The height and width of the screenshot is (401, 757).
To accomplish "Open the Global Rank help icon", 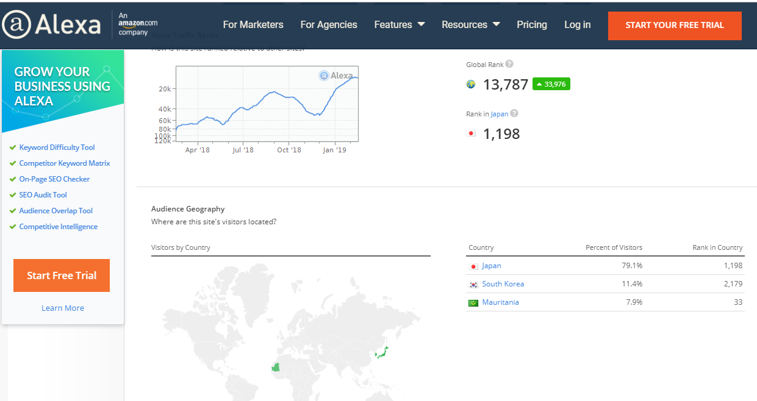I will tap(509, 64).
